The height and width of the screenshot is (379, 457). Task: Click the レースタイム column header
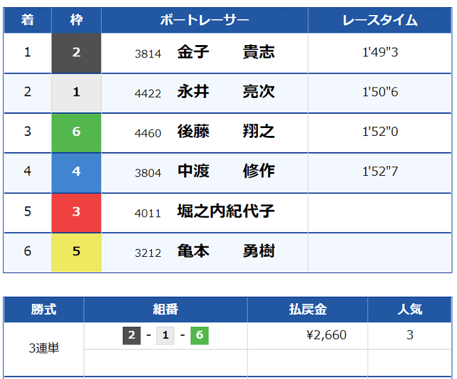pos(380,20)
